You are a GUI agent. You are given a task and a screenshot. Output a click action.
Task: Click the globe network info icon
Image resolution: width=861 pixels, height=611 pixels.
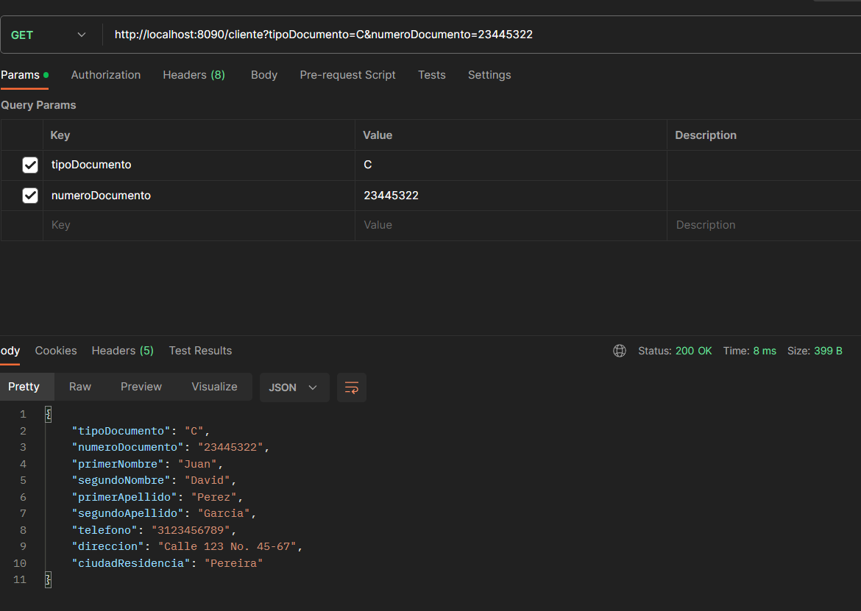tap(619, 351)
